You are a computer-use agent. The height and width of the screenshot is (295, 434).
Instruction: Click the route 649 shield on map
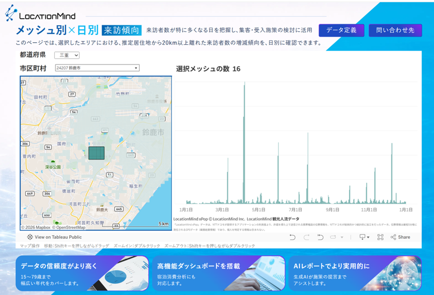coord(30,193)
